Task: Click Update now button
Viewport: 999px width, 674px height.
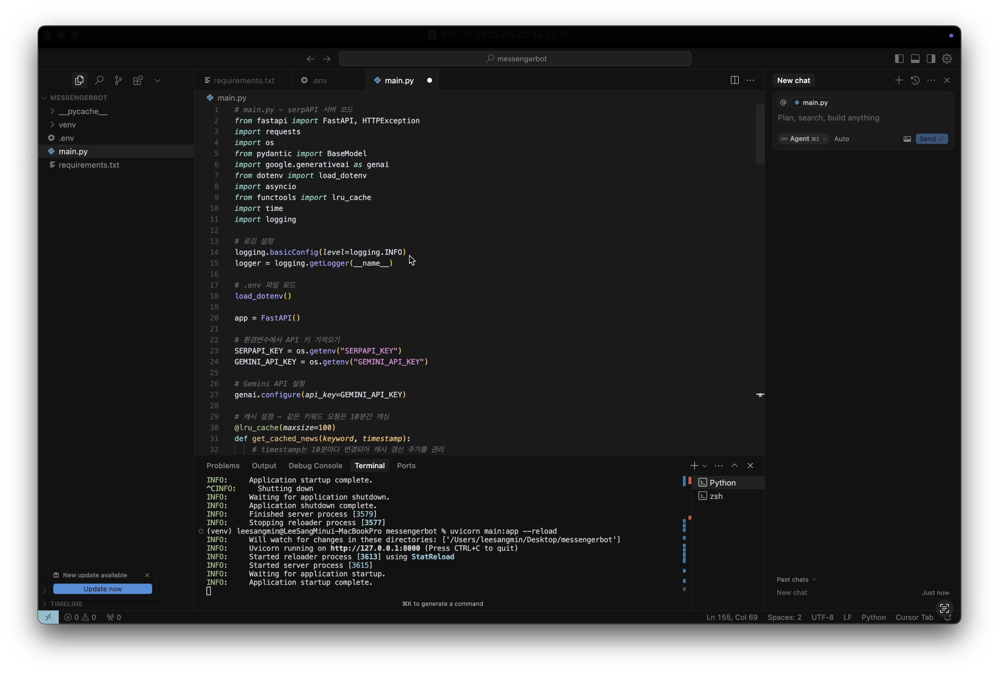Action: (102, 589)
